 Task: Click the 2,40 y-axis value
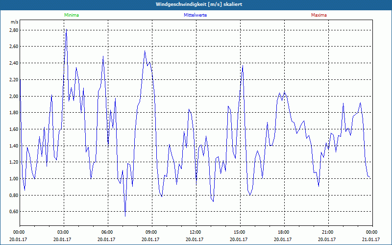click(x=14, y=63)
